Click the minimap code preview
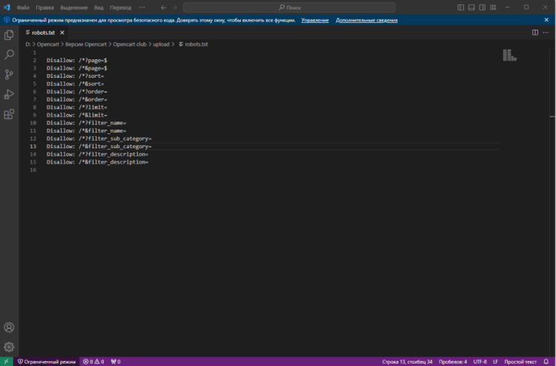Image resolution: width=556 pixels, height=366 pixels. pyautogui.click(x=509, y=55)
